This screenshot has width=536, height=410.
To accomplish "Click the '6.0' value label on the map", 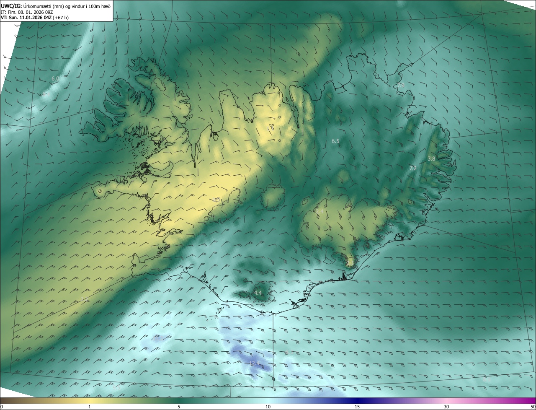I will pyautogui.click(x=55, y=78).
